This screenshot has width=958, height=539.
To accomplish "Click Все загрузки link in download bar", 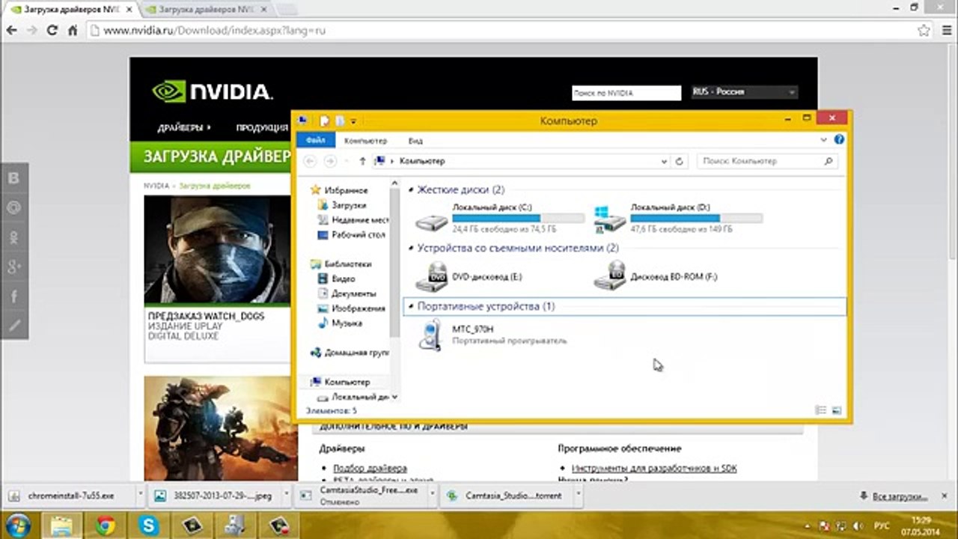I will (900, 496).
